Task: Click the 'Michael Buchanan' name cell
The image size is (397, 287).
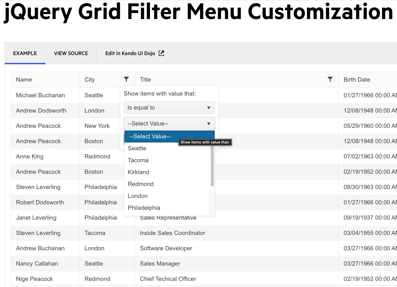Action: [x=45, y=95]
